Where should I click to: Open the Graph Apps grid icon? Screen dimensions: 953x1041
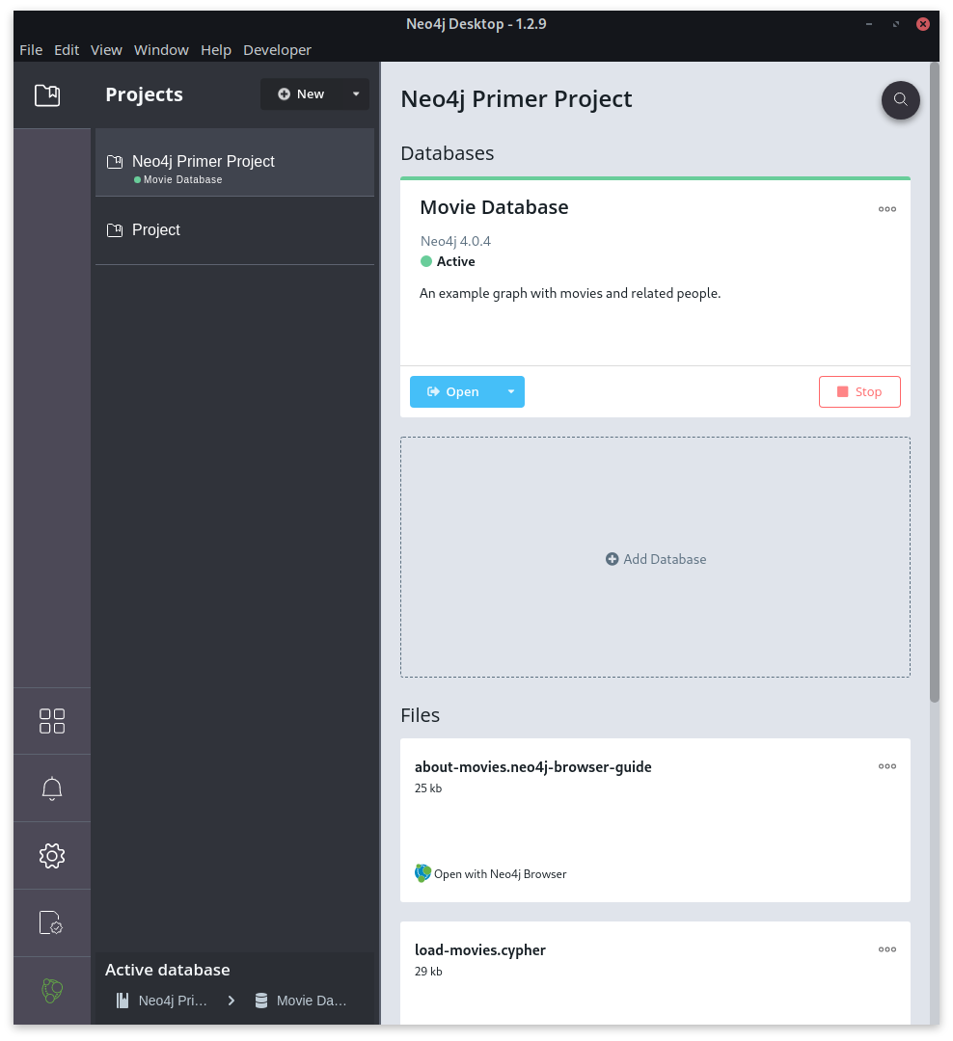(x=52, y=721)
